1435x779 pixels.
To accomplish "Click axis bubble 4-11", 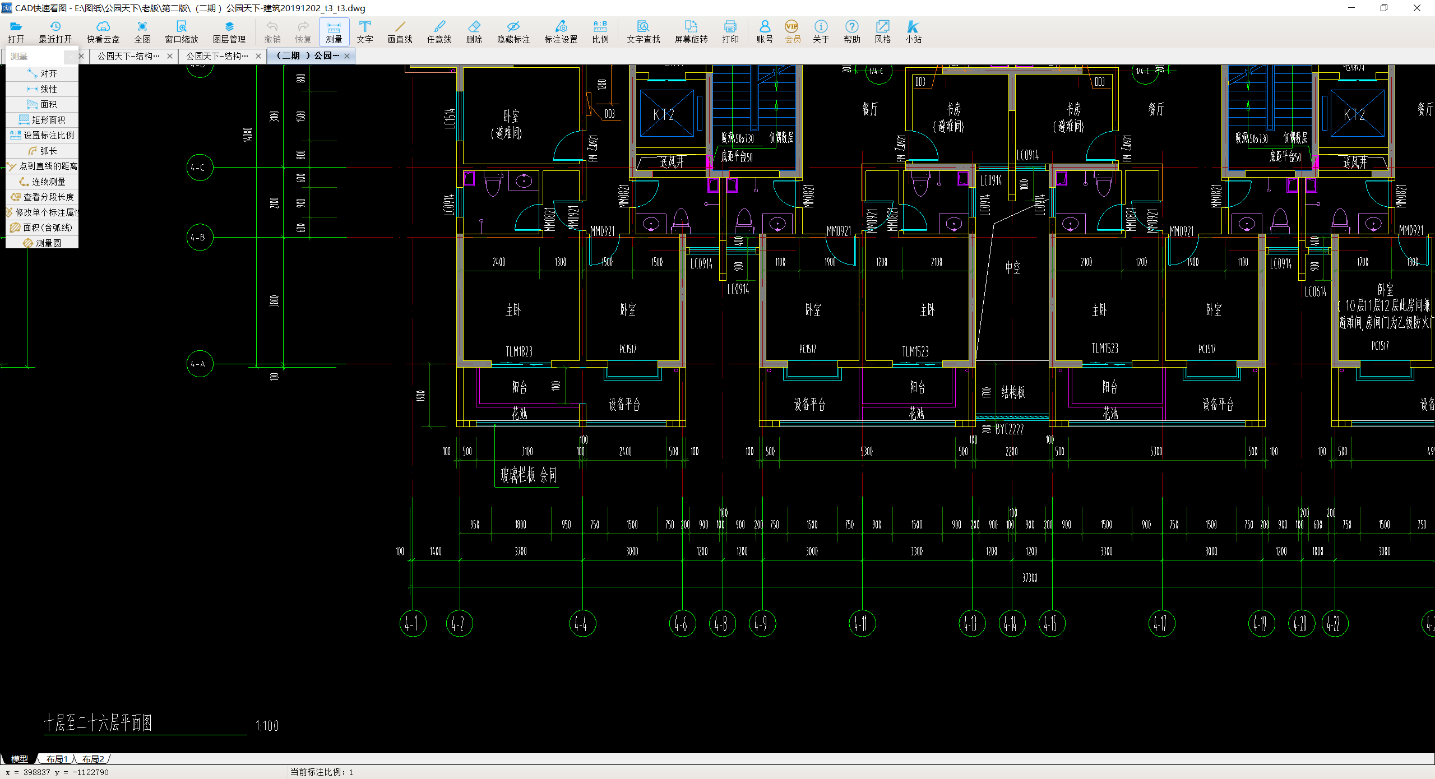I will (862, 623).
